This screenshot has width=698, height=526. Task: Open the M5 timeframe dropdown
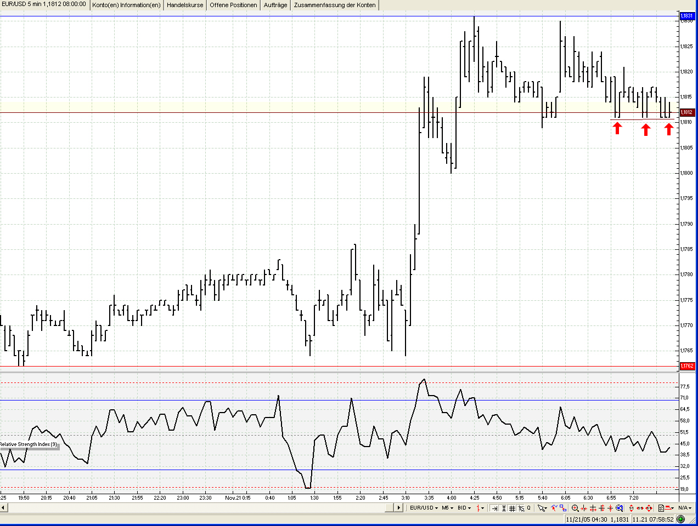point(448,508)
